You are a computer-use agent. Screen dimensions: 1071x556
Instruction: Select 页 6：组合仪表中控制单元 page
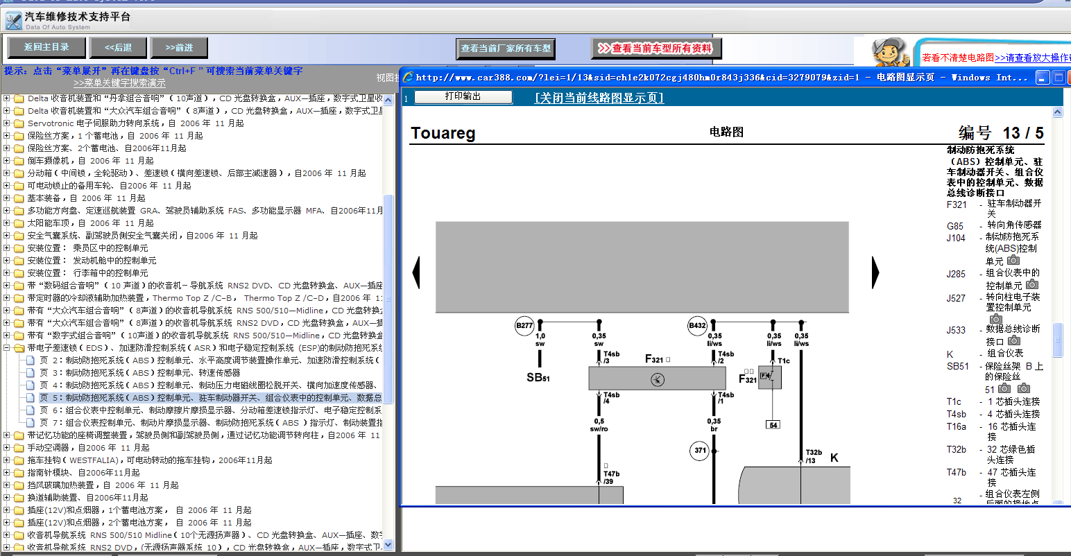point(210,410)
